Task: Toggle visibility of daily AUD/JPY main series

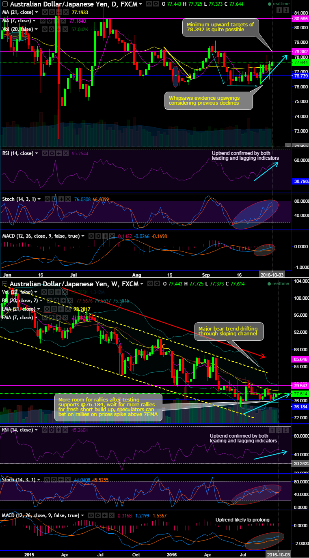Action: click(x=149, y=4)
